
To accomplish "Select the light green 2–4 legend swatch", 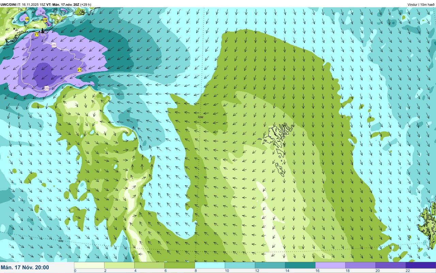I will point(119,265).
